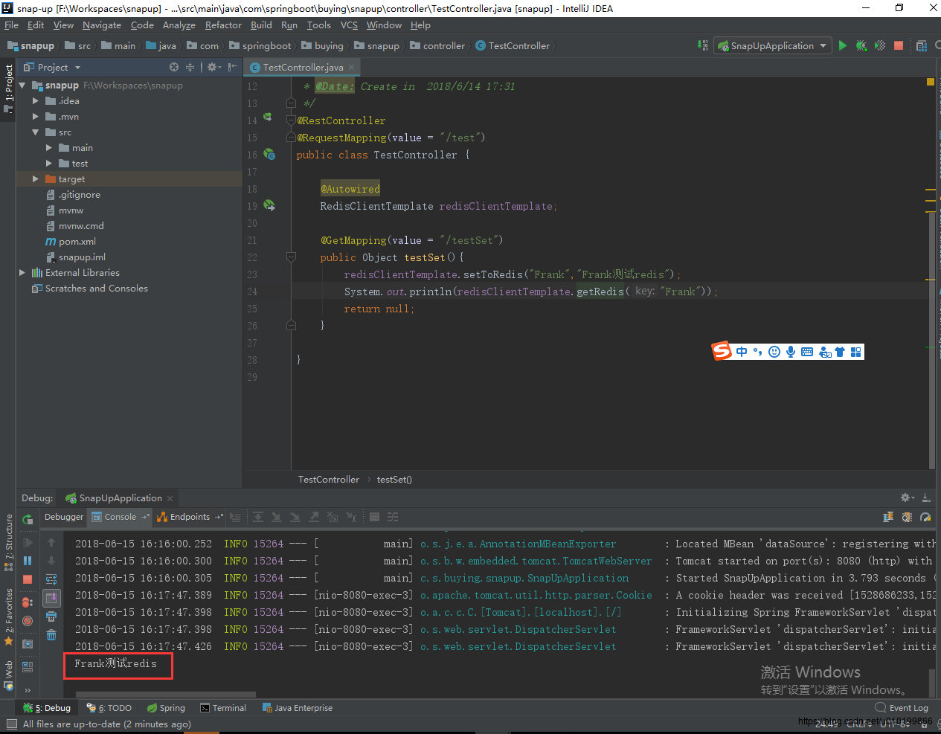Toggle mute breakpoints in Debug panel
This screenshot has height=734, width=941.
[x=28, y=621]
